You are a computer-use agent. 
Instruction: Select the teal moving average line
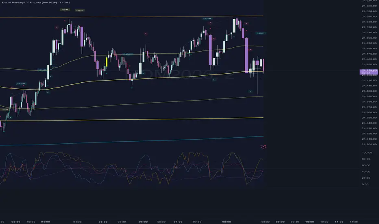point(132,141)
